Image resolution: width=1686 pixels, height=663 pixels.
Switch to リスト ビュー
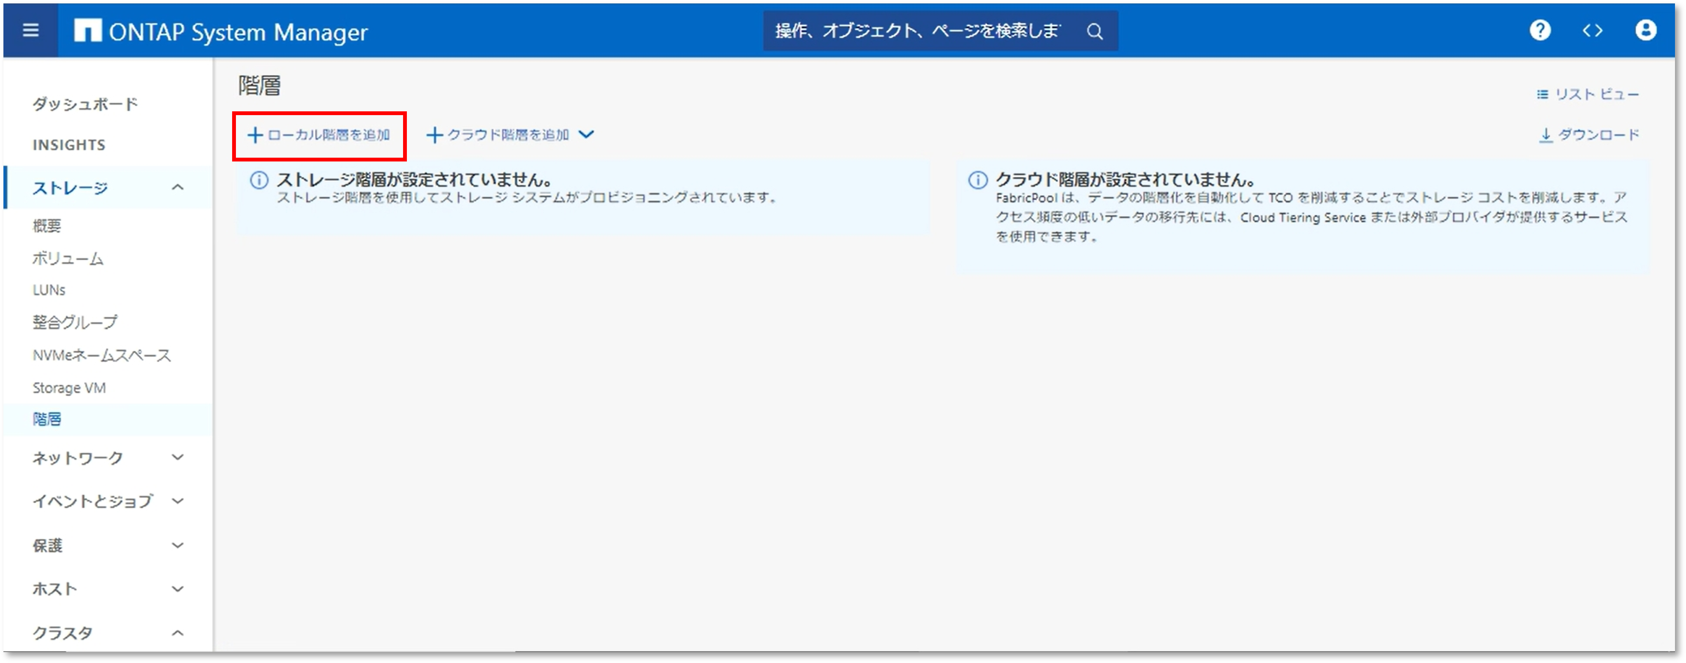(1587, 95)
